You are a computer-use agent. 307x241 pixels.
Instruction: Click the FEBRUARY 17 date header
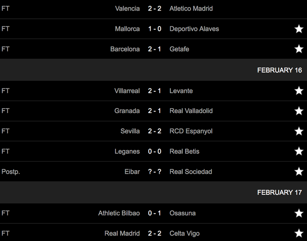coord(279,192)
